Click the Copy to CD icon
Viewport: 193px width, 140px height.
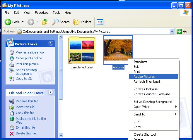point(12,79)
